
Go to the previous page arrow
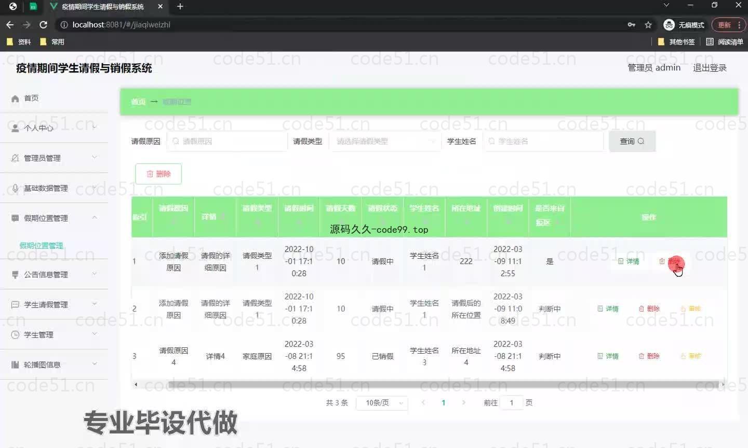423,403
